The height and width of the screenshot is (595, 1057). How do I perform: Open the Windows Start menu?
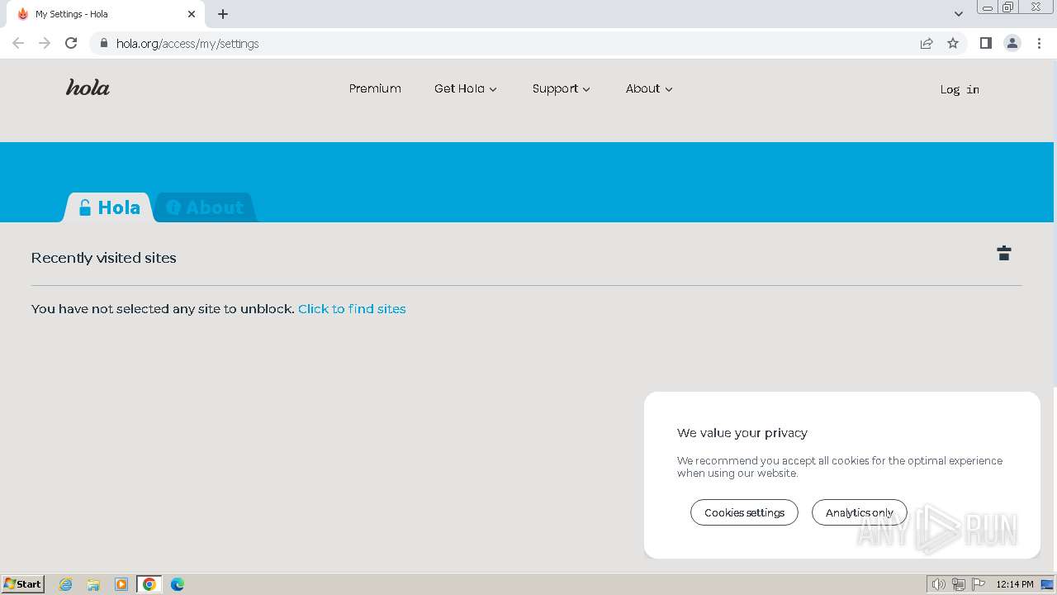[x=23, y=583]
